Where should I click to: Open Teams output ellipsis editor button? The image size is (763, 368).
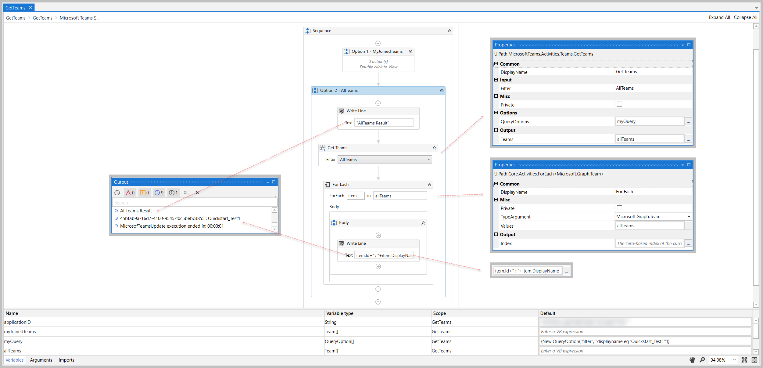click(x=688, y=139)
